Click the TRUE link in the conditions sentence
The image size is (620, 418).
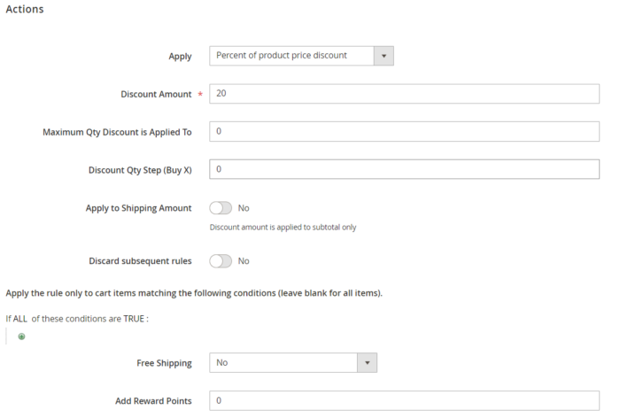pos(134,319)
